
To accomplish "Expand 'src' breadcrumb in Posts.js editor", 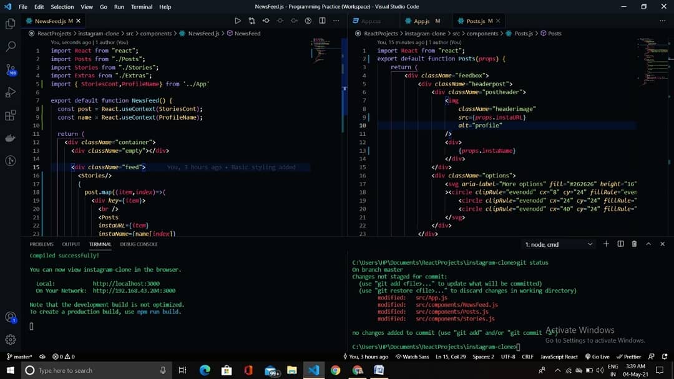I will pos(456,34).
